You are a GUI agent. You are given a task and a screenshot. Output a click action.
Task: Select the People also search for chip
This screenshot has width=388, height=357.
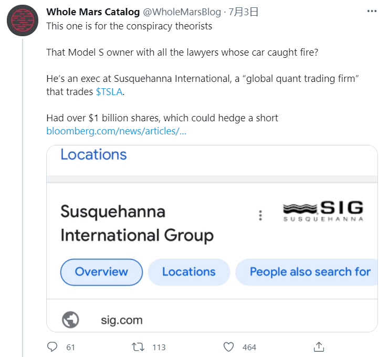click(307, 272)
